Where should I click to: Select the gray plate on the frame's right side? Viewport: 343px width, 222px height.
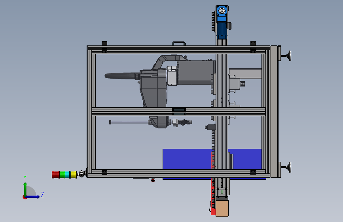point(274,111)
